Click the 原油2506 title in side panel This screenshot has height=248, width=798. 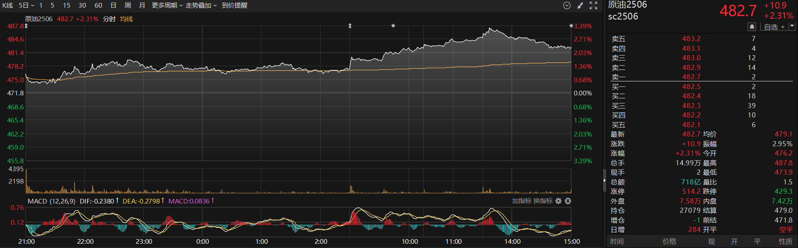click(x=628, y=5)
